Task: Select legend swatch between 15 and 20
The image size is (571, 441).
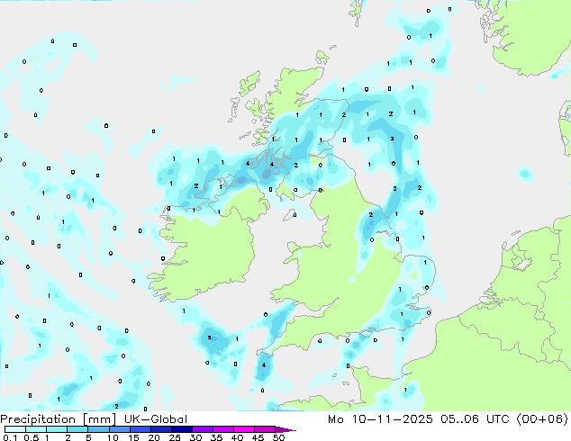Action: (x=140, y=429)
